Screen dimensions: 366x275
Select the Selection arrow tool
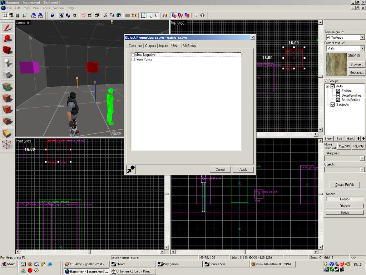point(8,28)
